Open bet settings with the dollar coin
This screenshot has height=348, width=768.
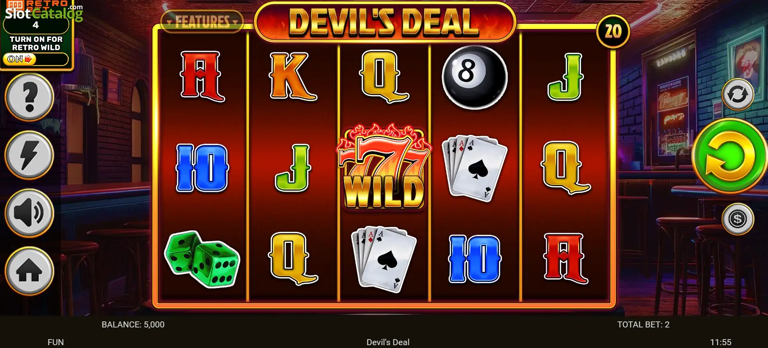click(x=737, y=219)
